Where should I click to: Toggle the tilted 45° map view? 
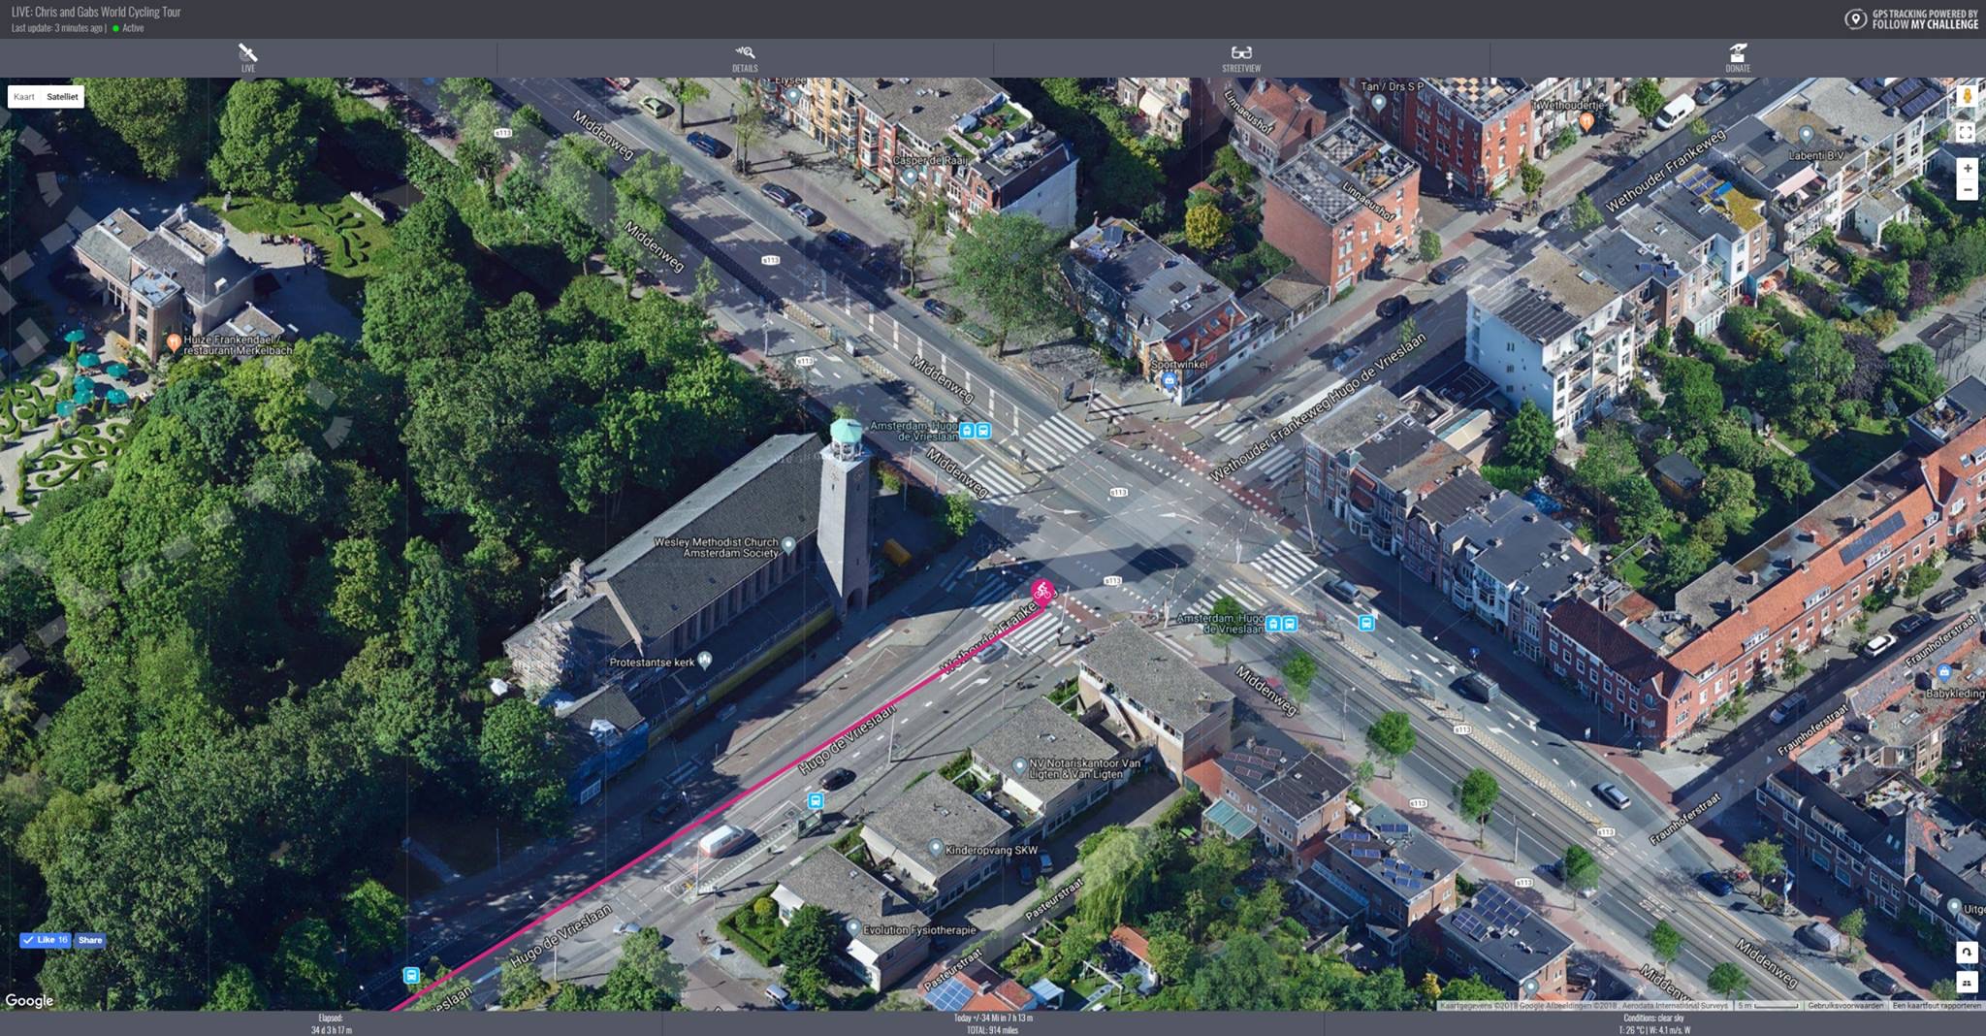(x=1967, y=983)
